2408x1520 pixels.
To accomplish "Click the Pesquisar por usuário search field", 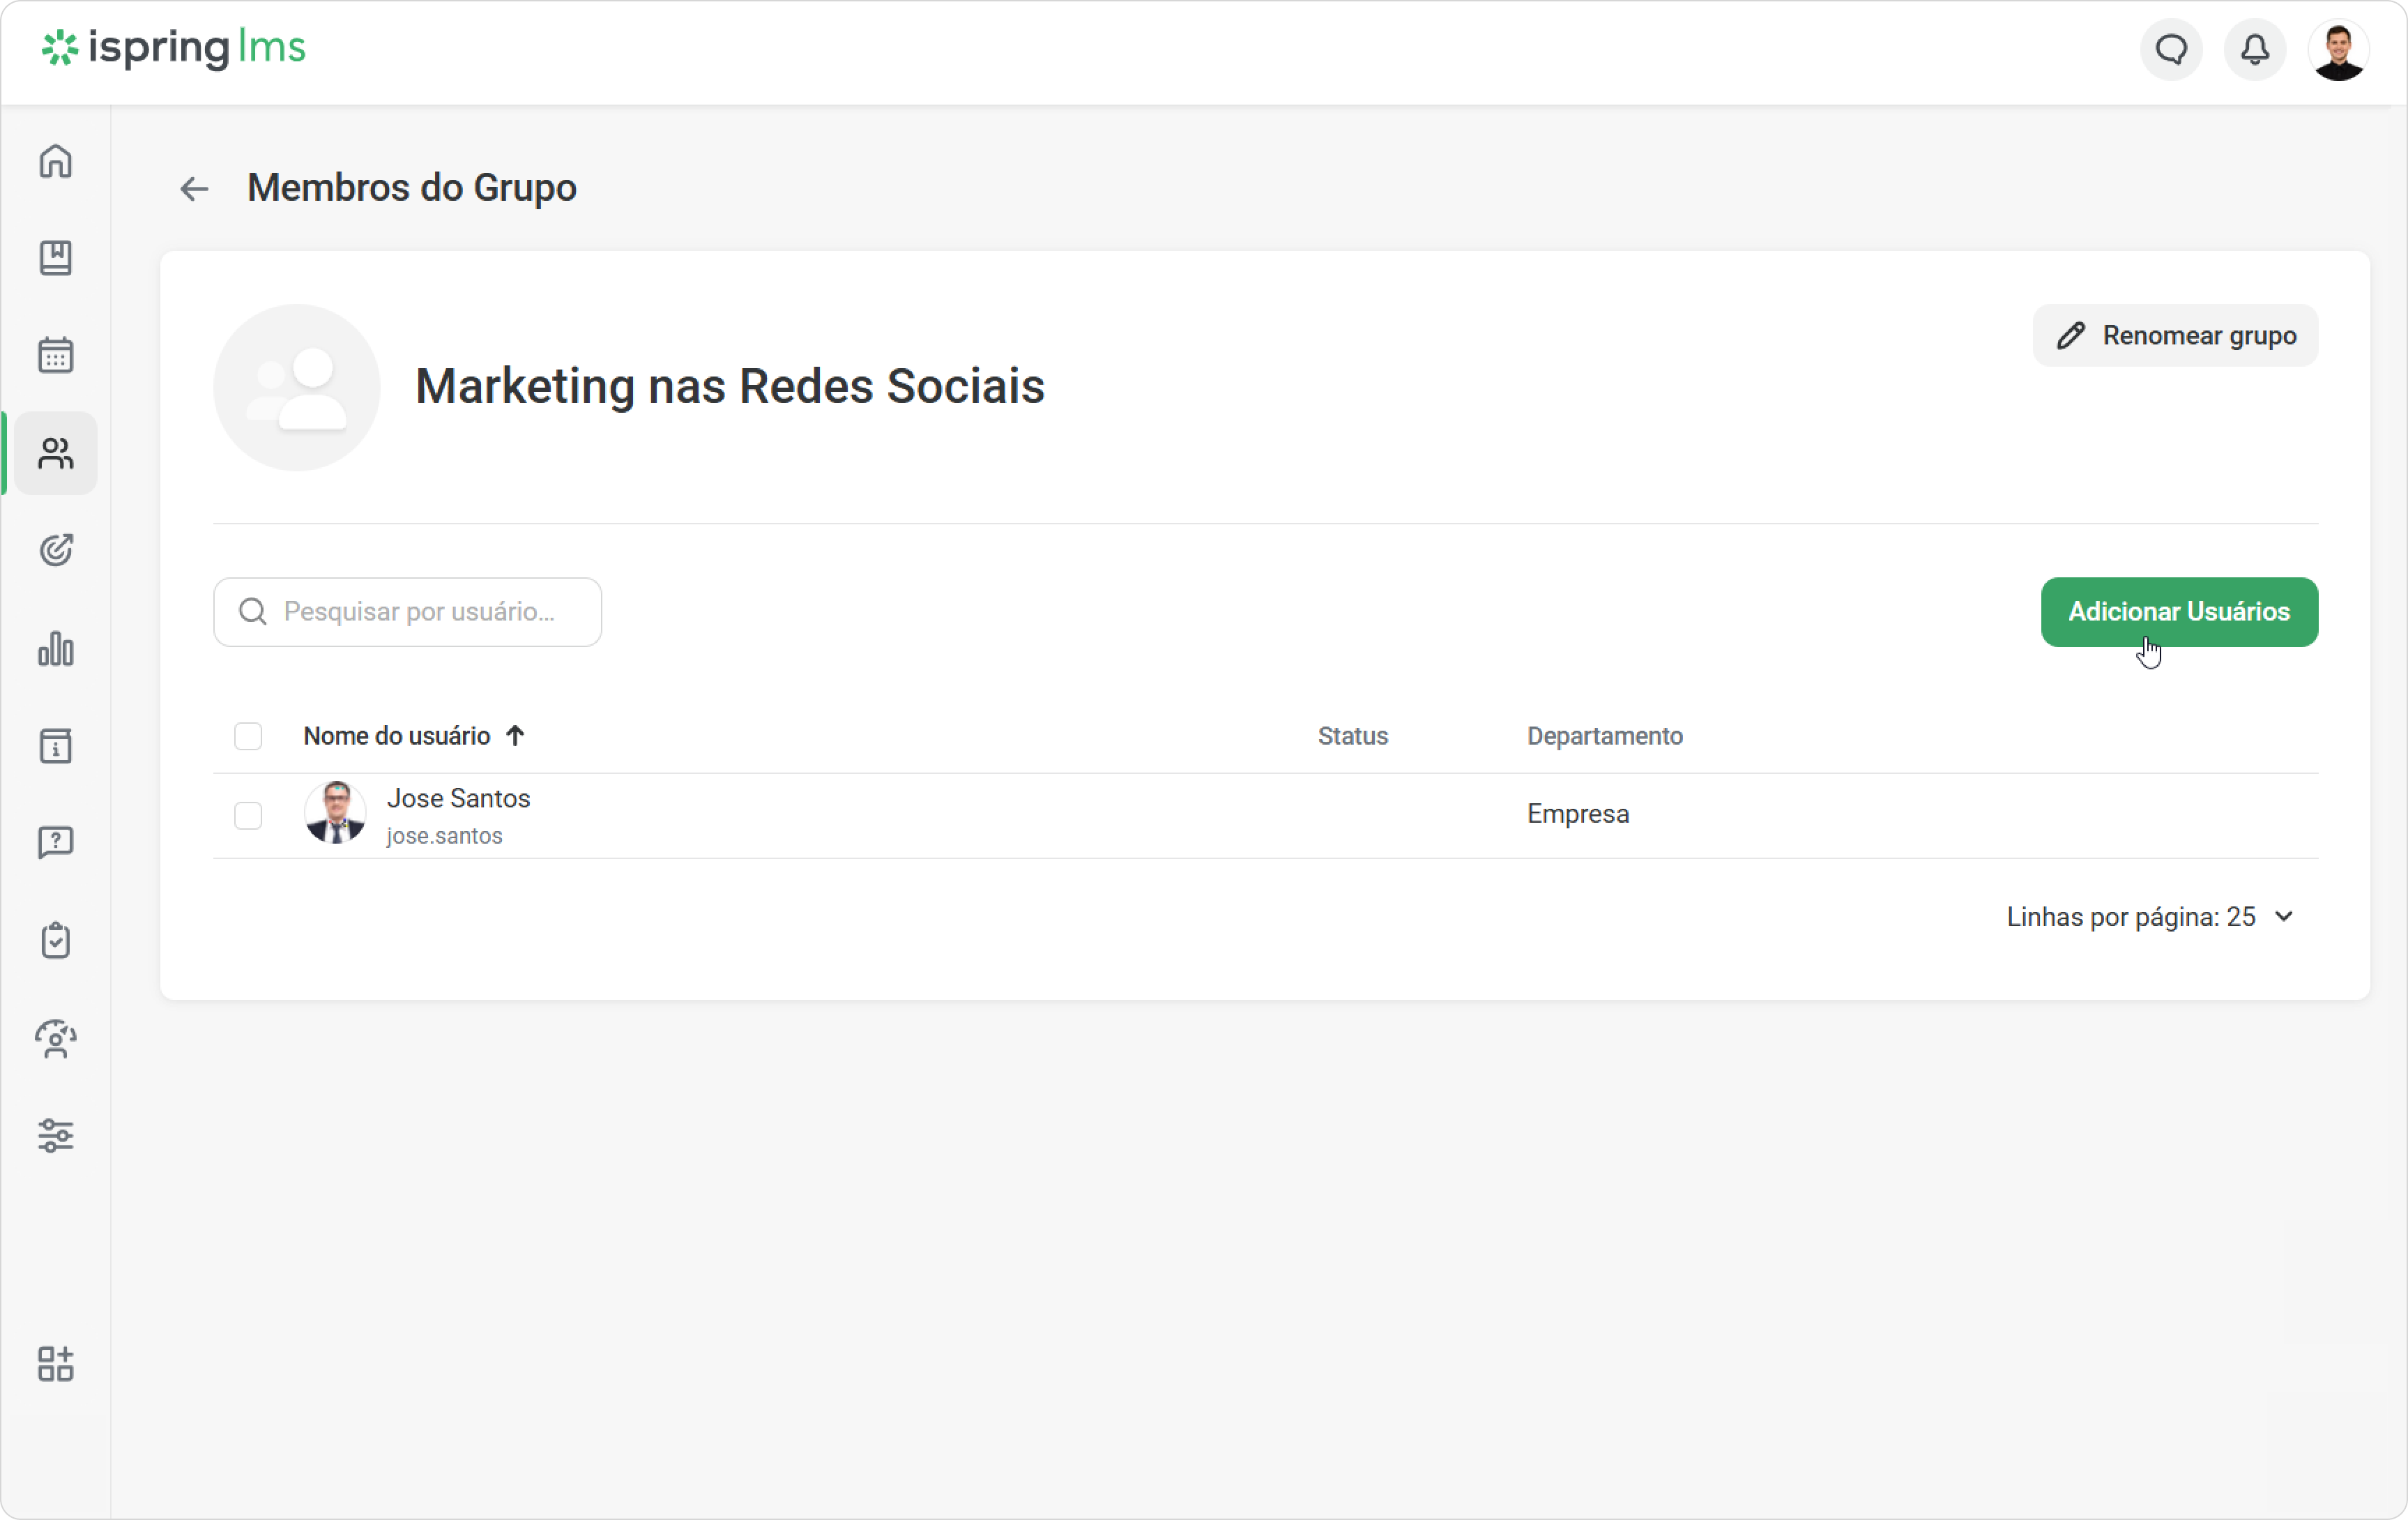I will pos(407,612).
